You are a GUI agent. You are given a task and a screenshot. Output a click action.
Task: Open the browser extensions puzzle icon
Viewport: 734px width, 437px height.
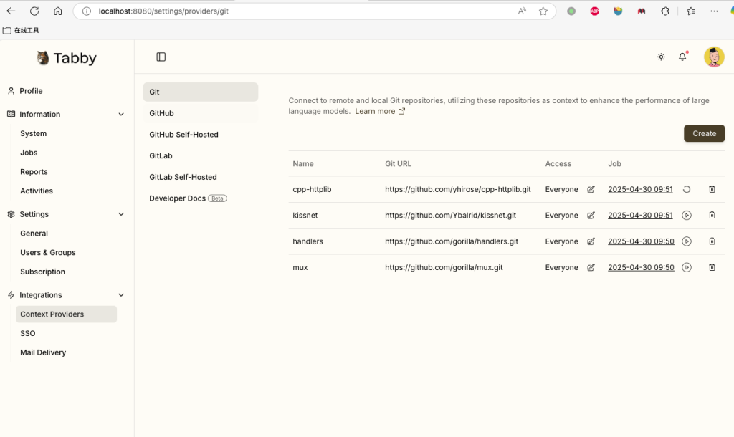(x=664, y=11)
